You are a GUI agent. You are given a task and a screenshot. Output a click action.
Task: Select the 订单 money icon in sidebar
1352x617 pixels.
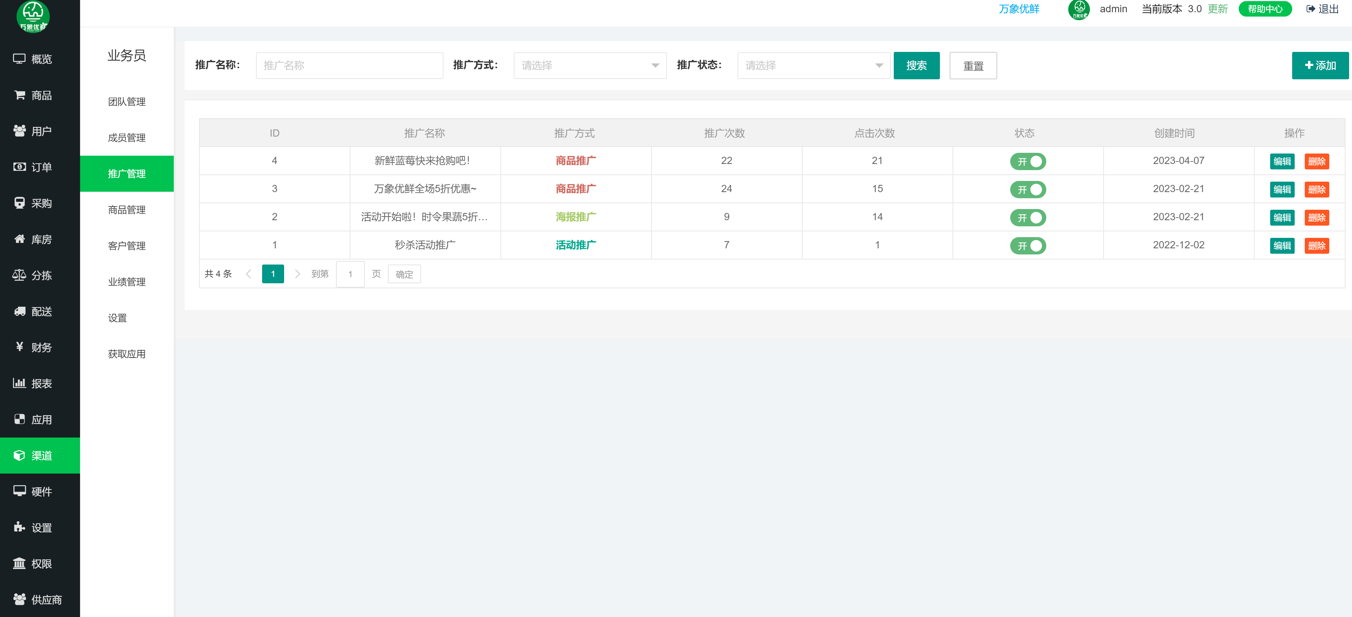(19, 167)
